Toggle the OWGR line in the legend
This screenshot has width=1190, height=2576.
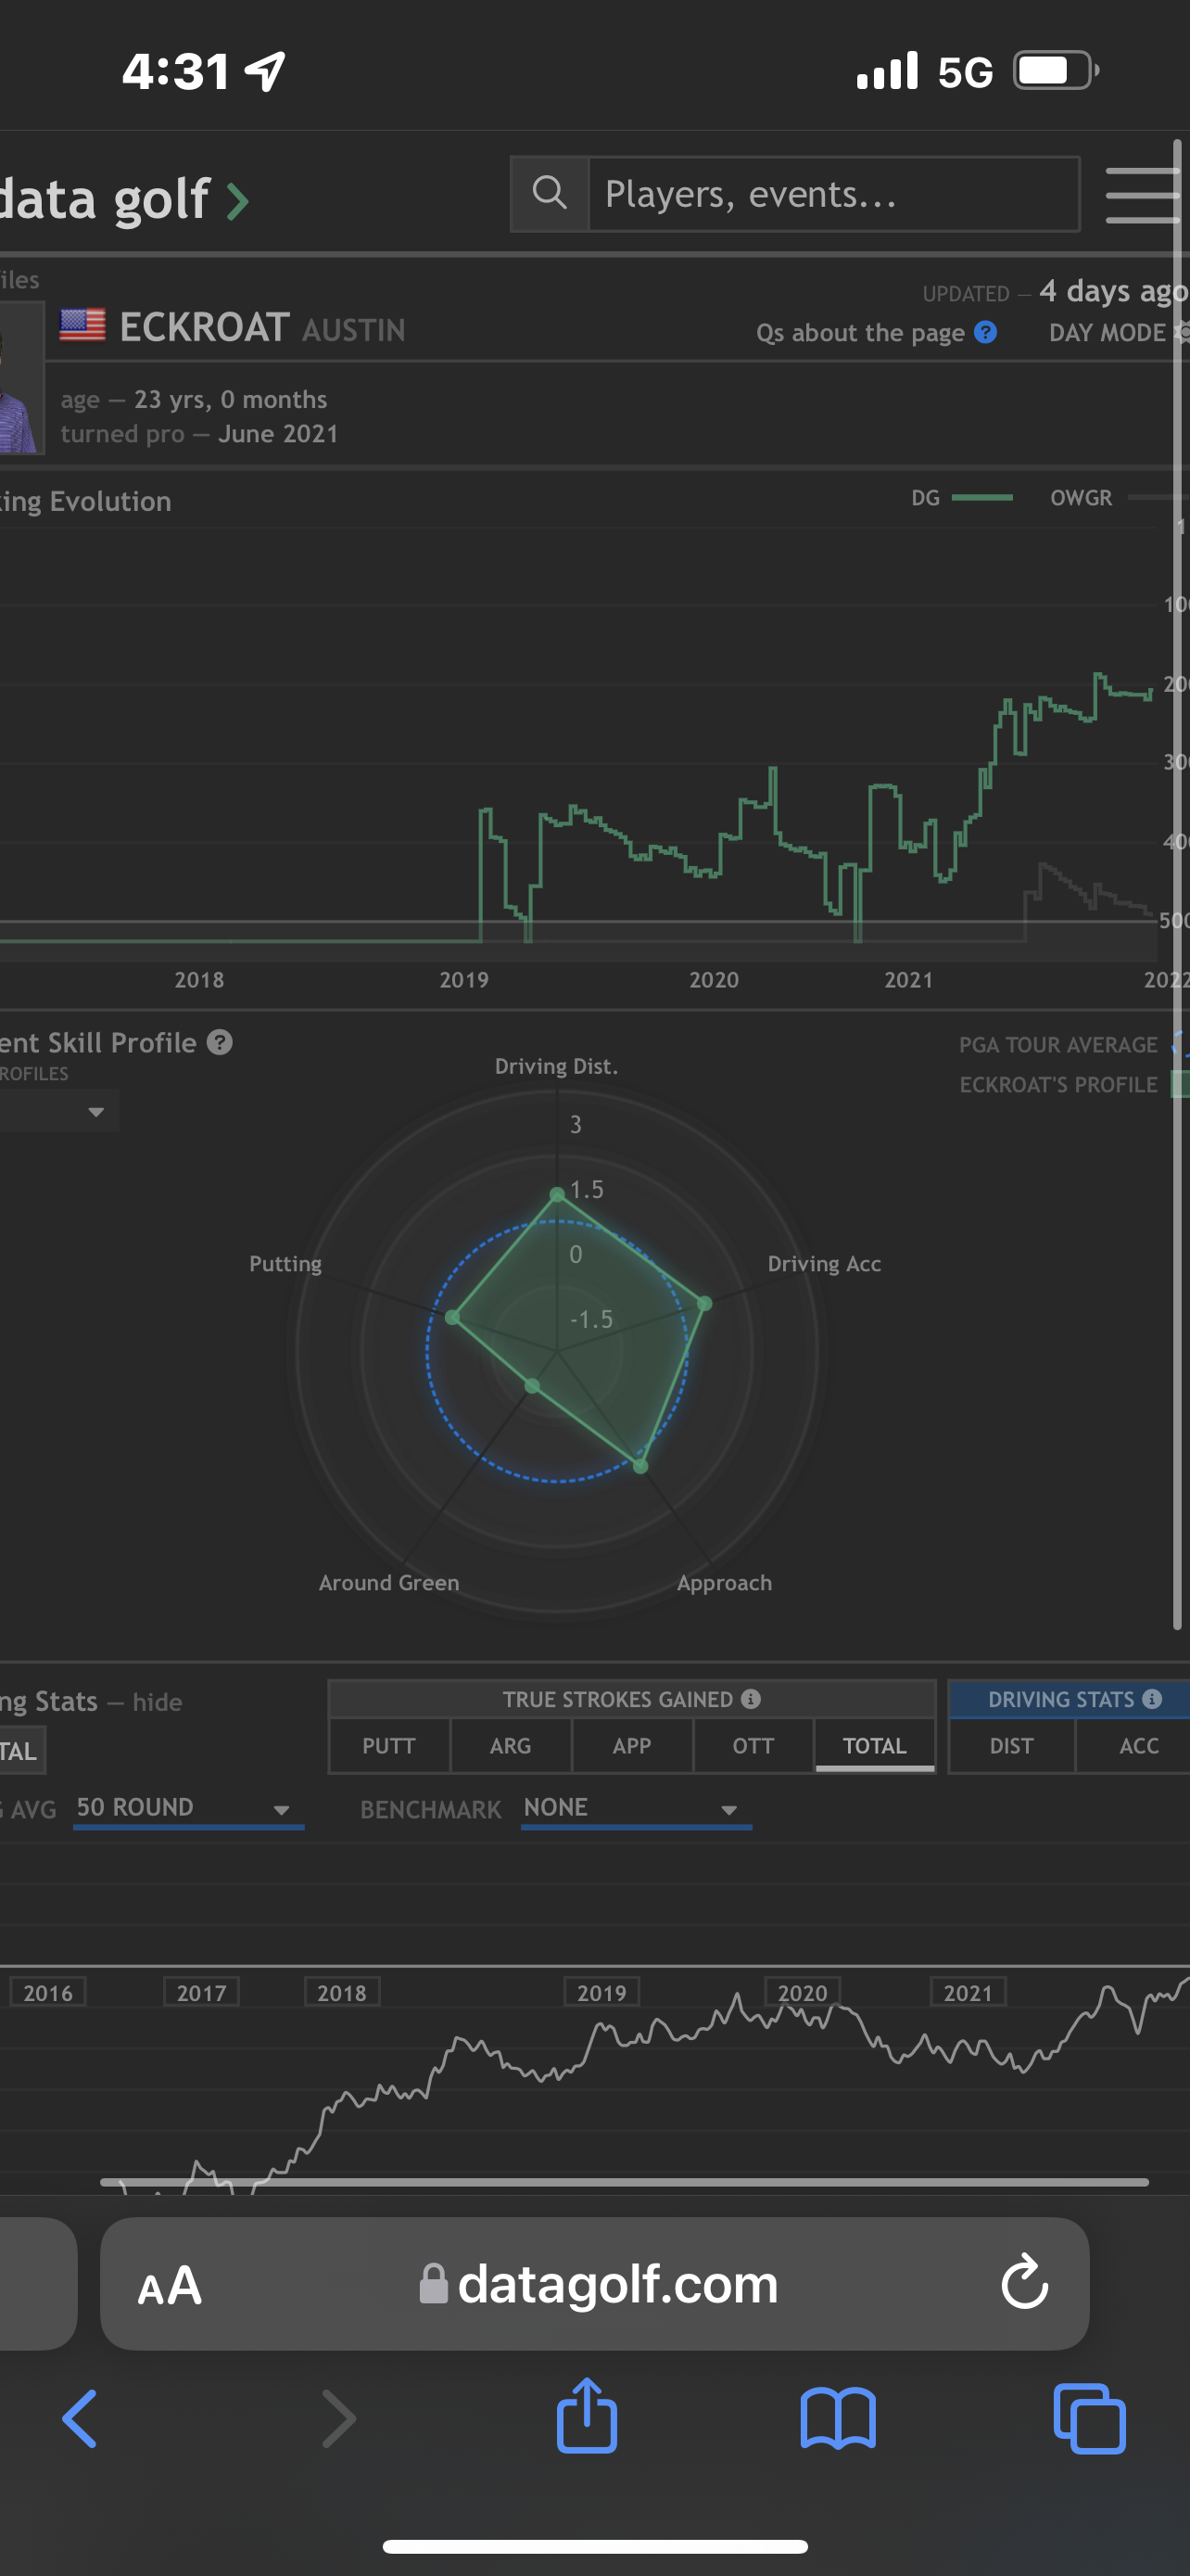point(1119,497)
